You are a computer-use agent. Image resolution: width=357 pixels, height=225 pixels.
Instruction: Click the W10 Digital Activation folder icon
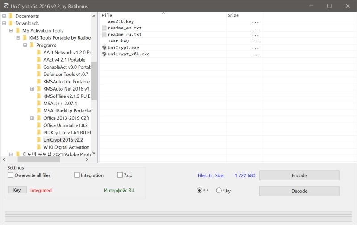[x=39, y=147]
